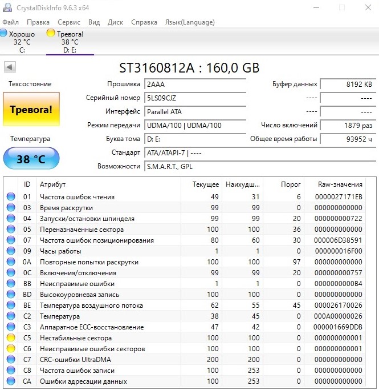Click the status icon for attribute 03

pos(11,207)
